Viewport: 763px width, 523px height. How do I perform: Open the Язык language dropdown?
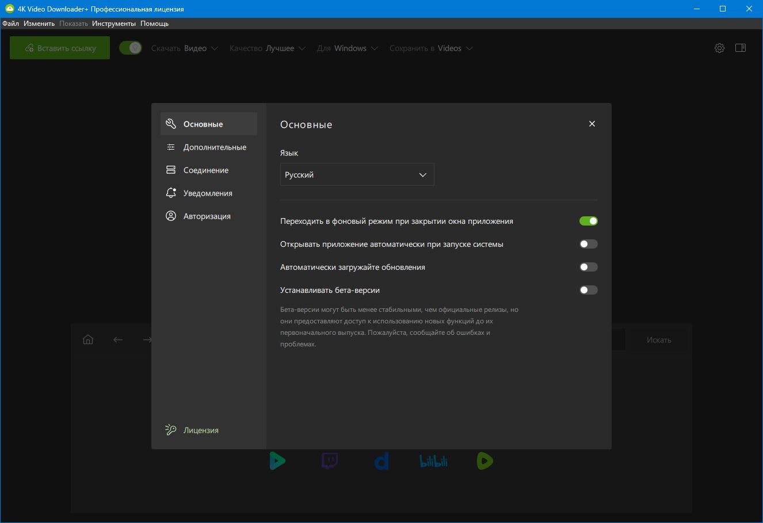pos(357,175)
